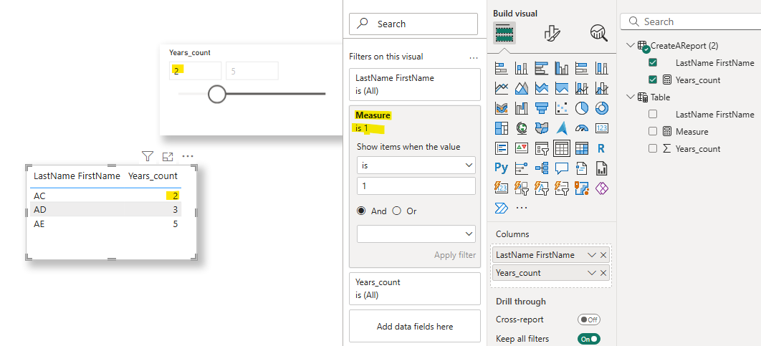Image resolution: width=761 pixels, height=346 pixels.
Task: Select the Power Apps visual
Action: point(602,188)
